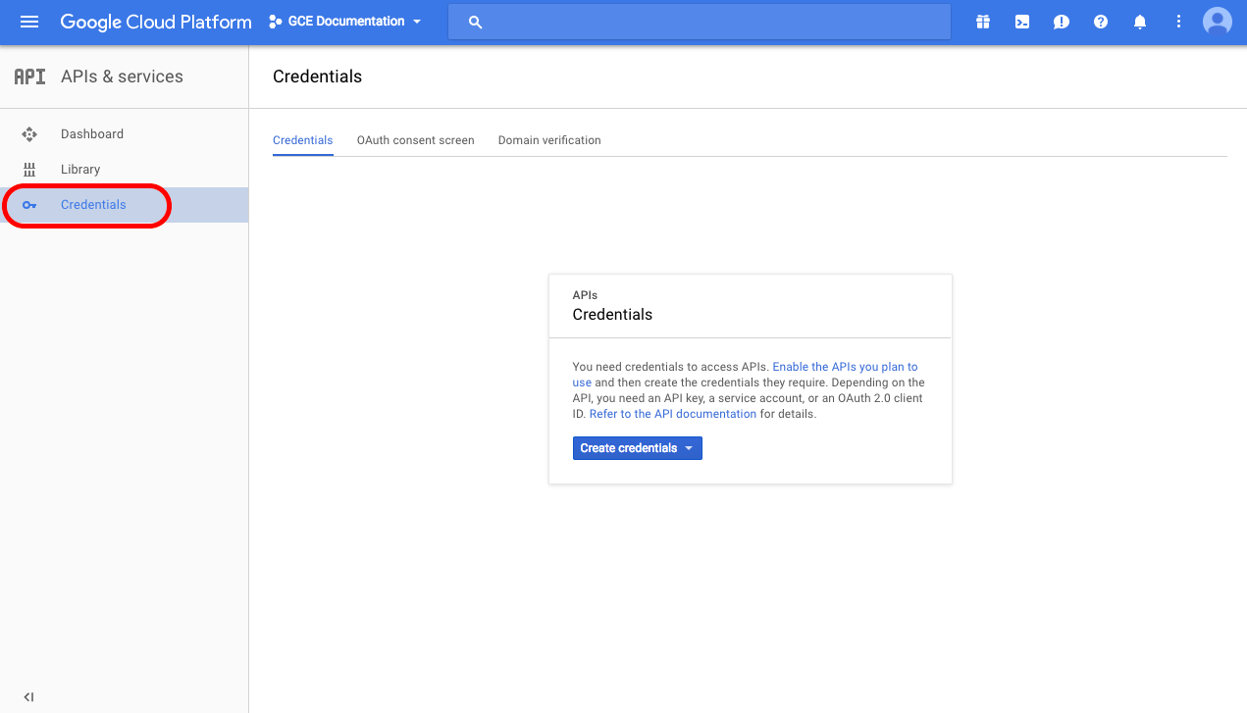This screenshot has height=713, width=1247.
Task: Select Credentials in the sidebar
Action: 124,205
